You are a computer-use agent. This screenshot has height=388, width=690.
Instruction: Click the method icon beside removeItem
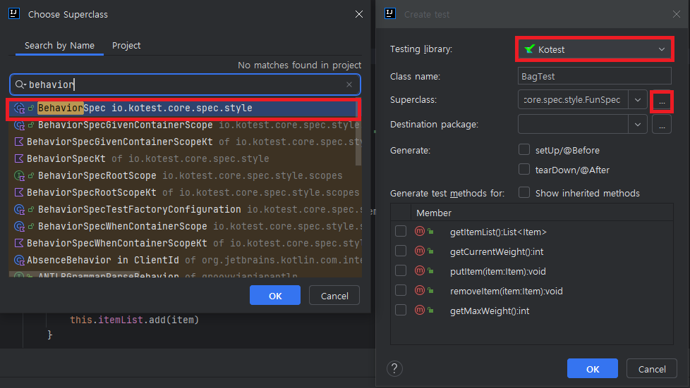tap(420, 290)
